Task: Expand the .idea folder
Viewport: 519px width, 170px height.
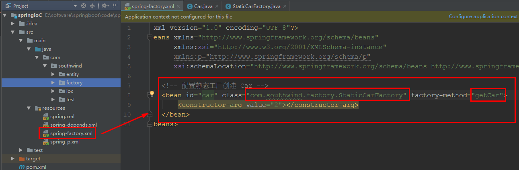Action: pyautogui.click(x=13, y=24)
